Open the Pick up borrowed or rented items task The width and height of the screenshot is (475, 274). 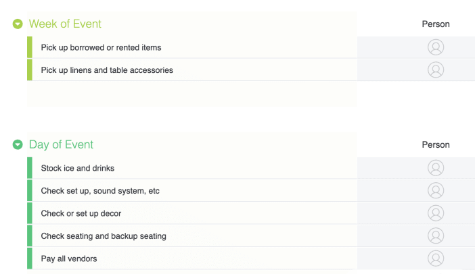101,47
